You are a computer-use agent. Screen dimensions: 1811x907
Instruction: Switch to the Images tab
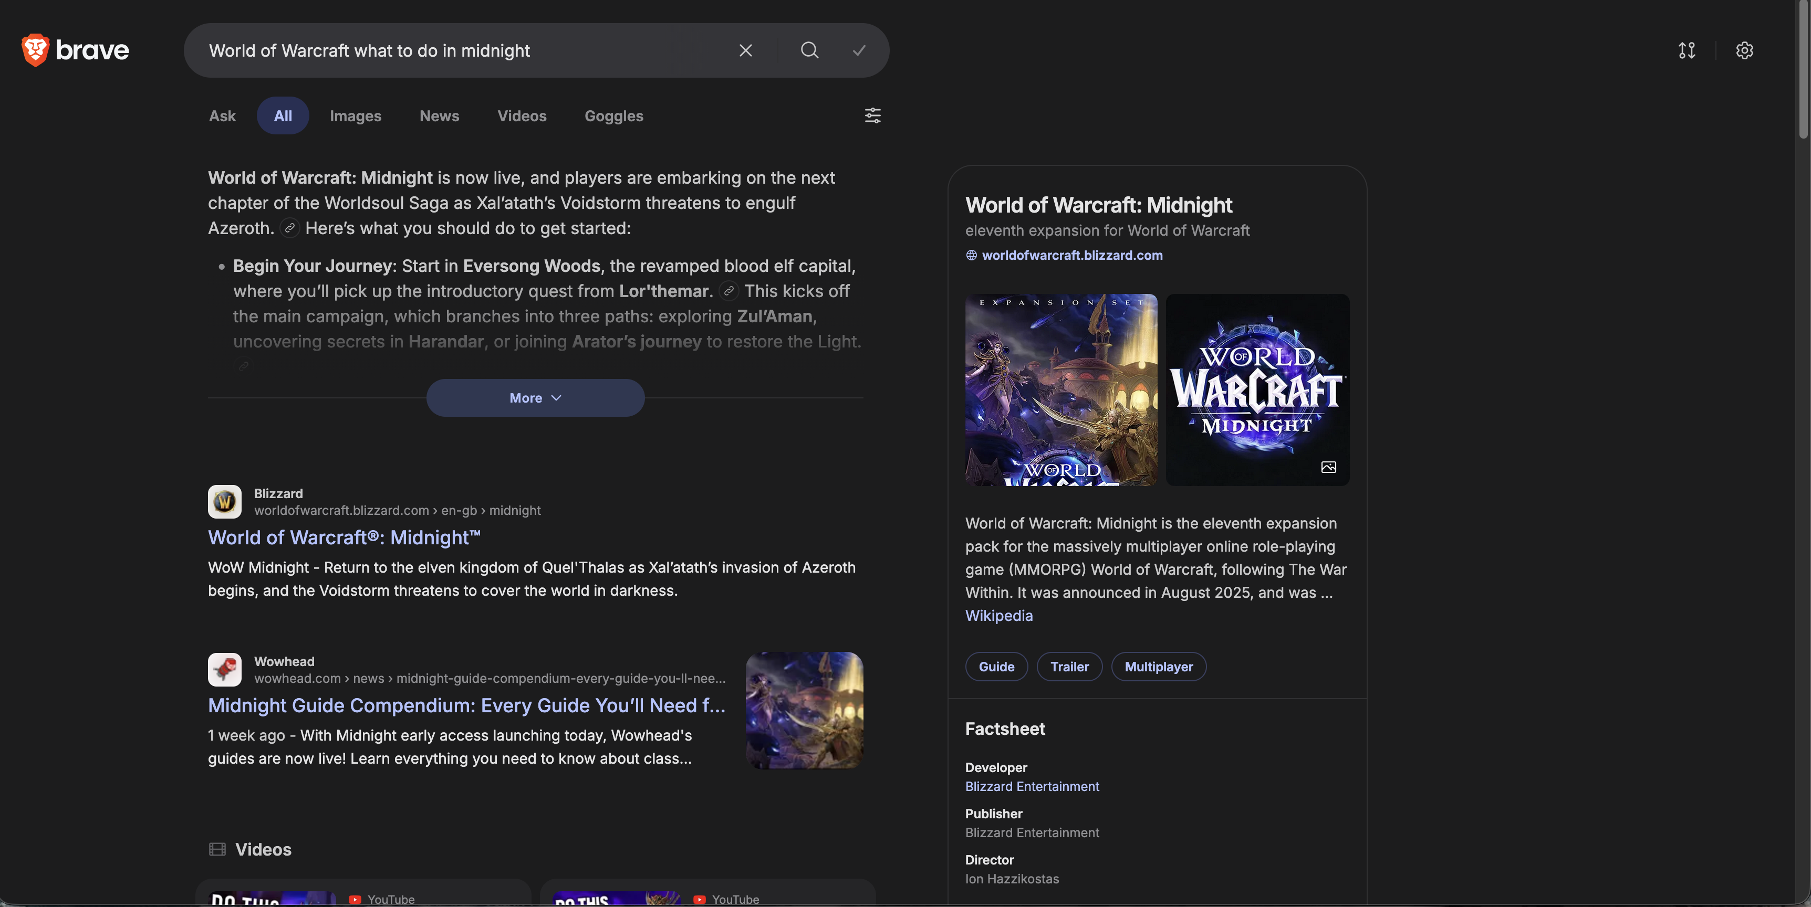click(355, 116)
